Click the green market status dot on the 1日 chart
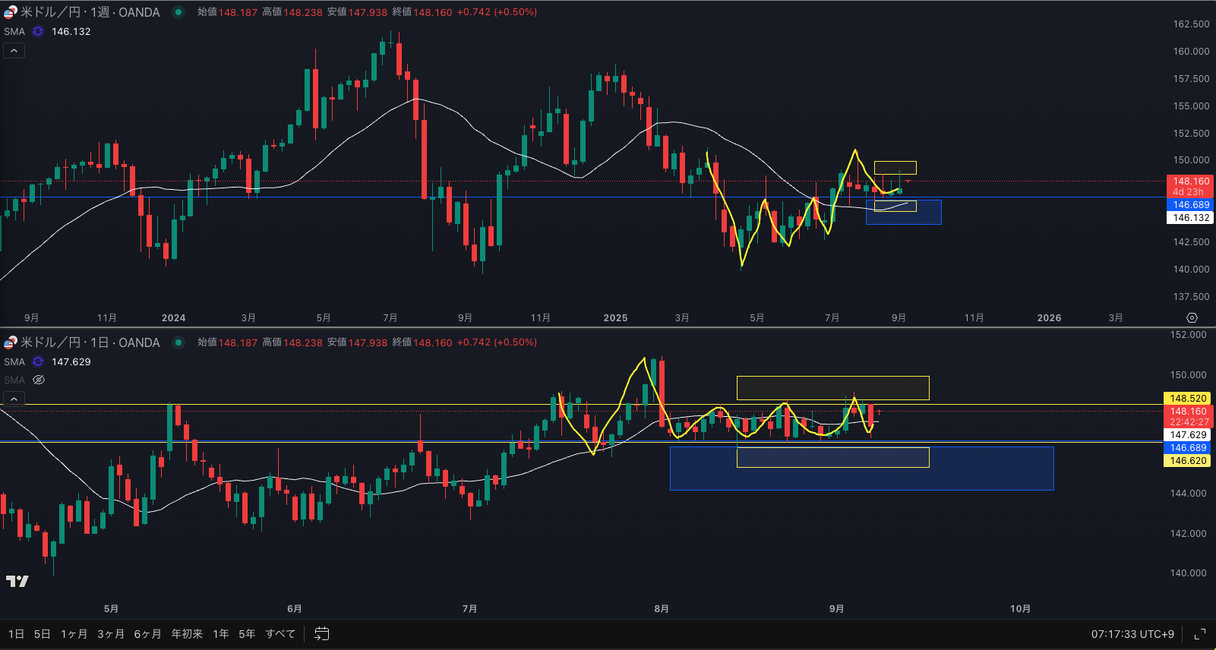The height and width of the screenshot is (650, 1216). point(178,342)
